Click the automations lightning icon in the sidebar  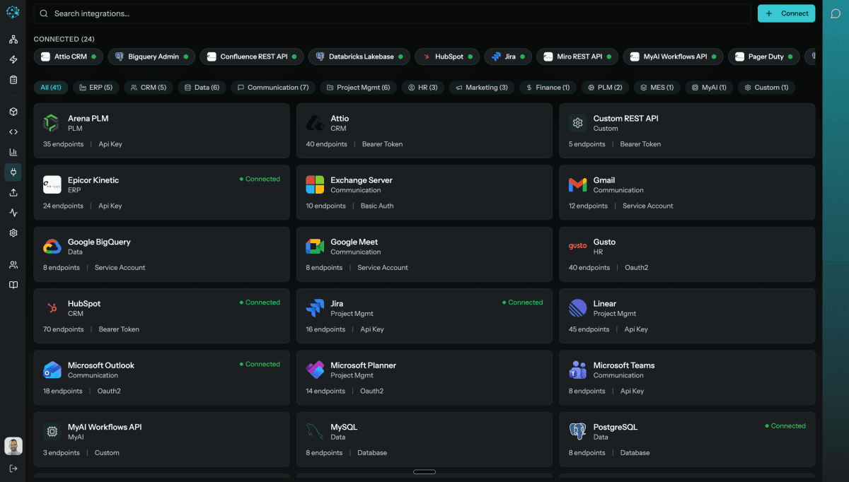pyautogui.click(x=13, y=60)
